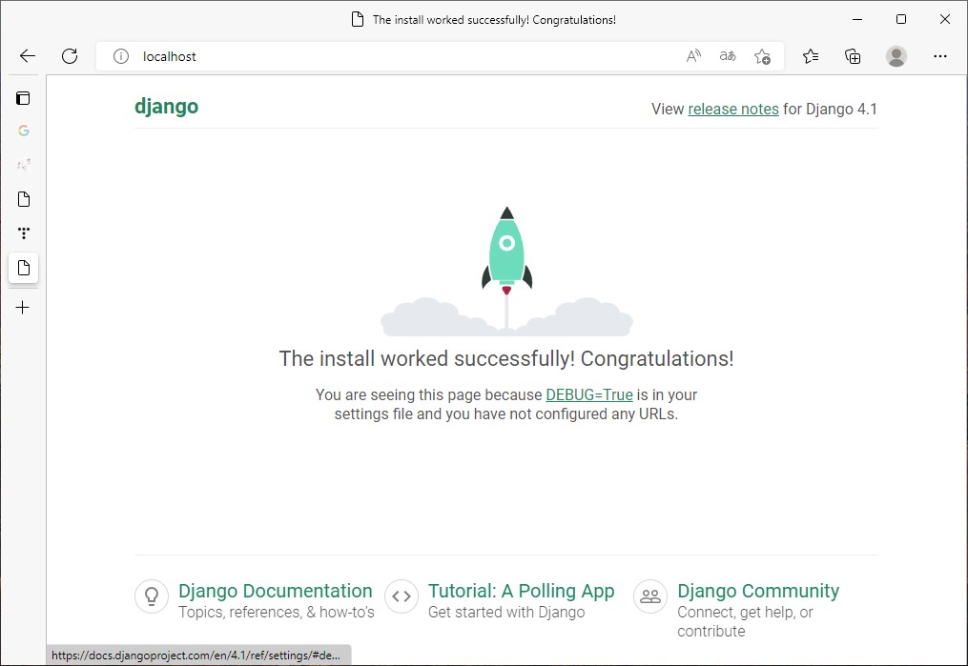Open Django Community link

(x=758, y=591)
